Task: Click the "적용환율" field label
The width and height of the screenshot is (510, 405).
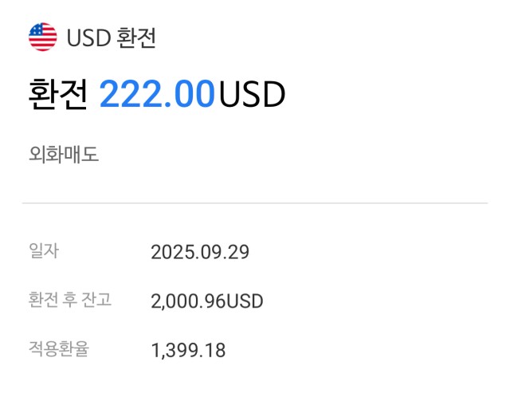Action: 58,348
